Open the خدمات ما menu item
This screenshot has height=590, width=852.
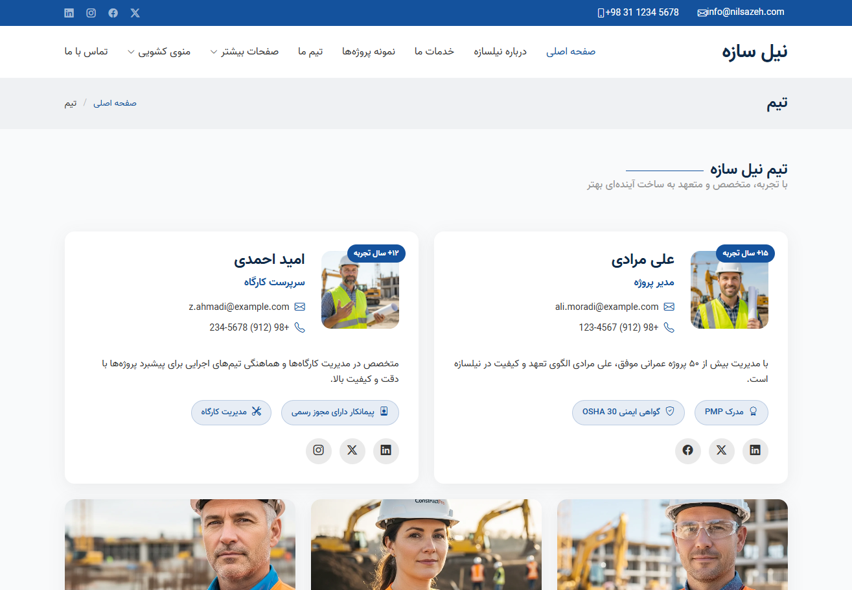point(434,52)
